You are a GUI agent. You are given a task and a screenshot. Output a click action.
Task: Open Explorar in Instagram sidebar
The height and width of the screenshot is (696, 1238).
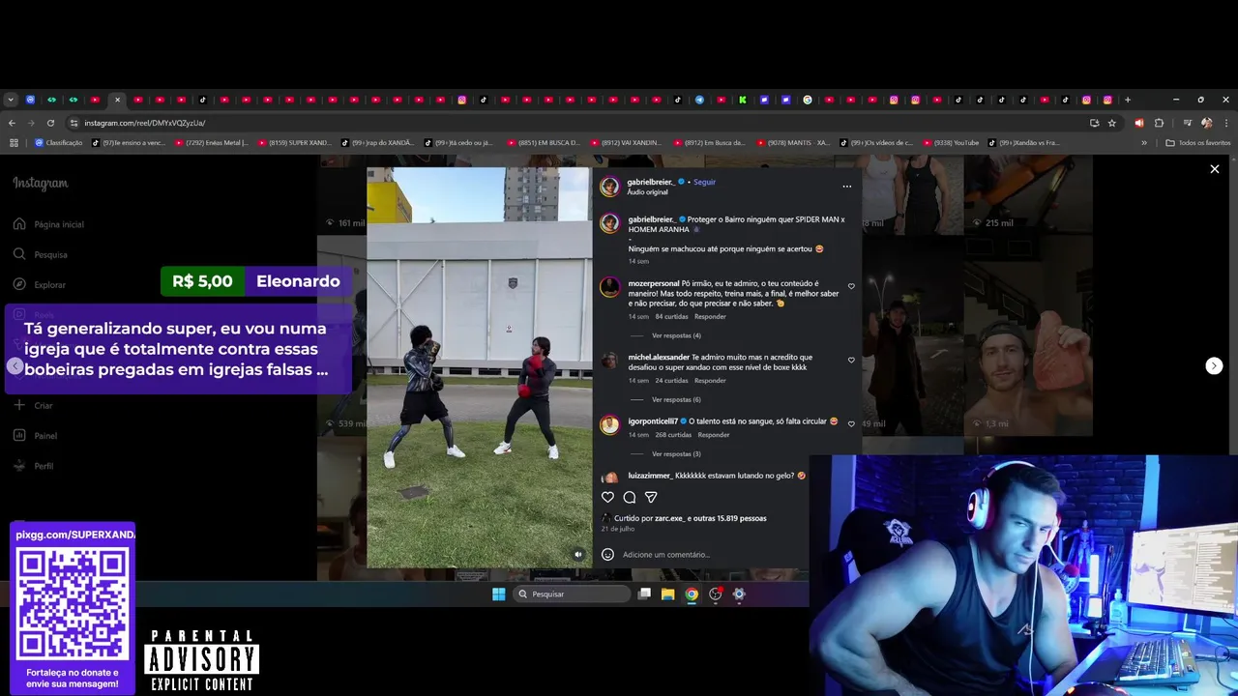click(x=40, y=284)
